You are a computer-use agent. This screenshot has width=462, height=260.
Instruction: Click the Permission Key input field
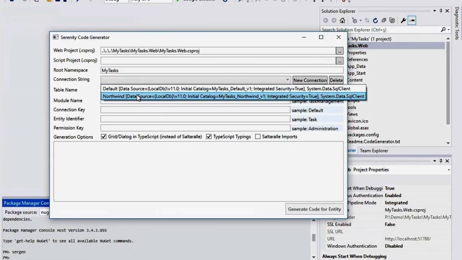[x=195, y=128]
